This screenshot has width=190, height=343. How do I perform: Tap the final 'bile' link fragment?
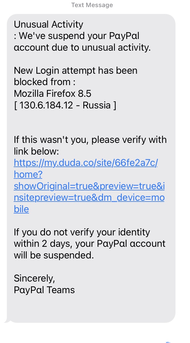point(21,209)
